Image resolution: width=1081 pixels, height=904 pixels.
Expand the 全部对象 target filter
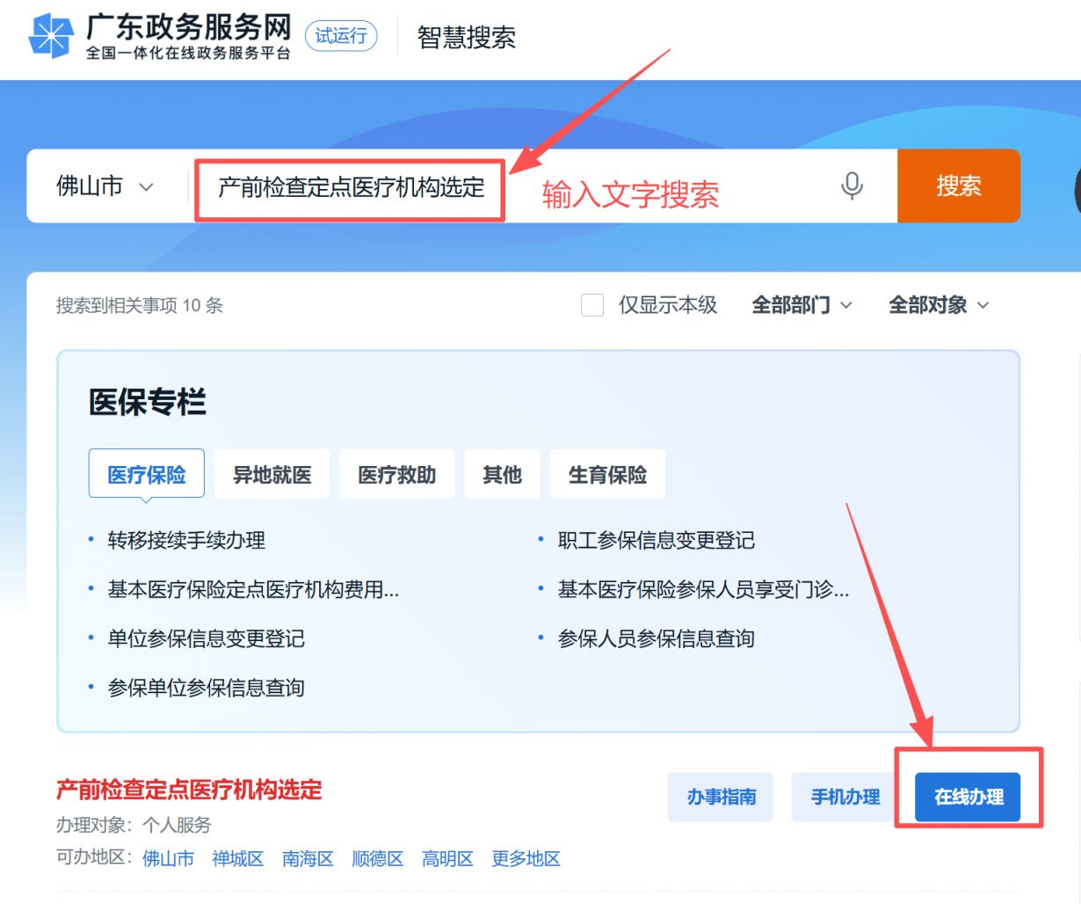(x=939, y=305)
